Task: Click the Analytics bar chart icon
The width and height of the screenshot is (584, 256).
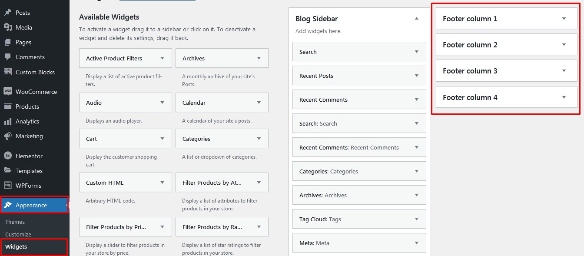Action: [8, 121]
